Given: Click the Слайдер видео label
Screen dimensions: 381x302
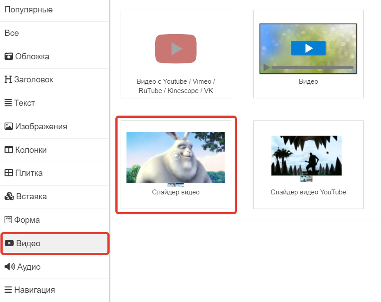Looking at the screenshot, I should (x=175, y=192).
